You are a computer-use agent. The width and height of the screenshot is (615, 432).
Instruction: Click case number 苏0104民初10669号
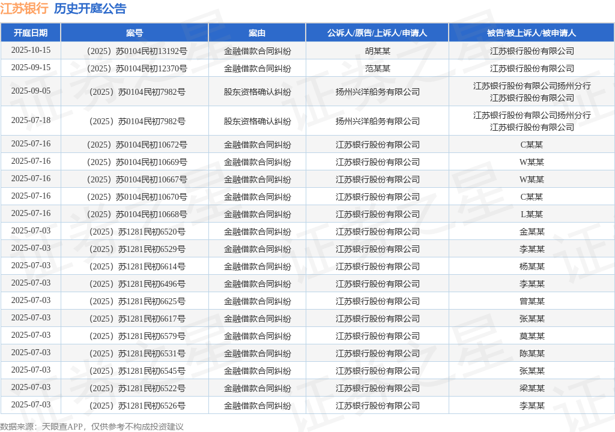point(151,162)
